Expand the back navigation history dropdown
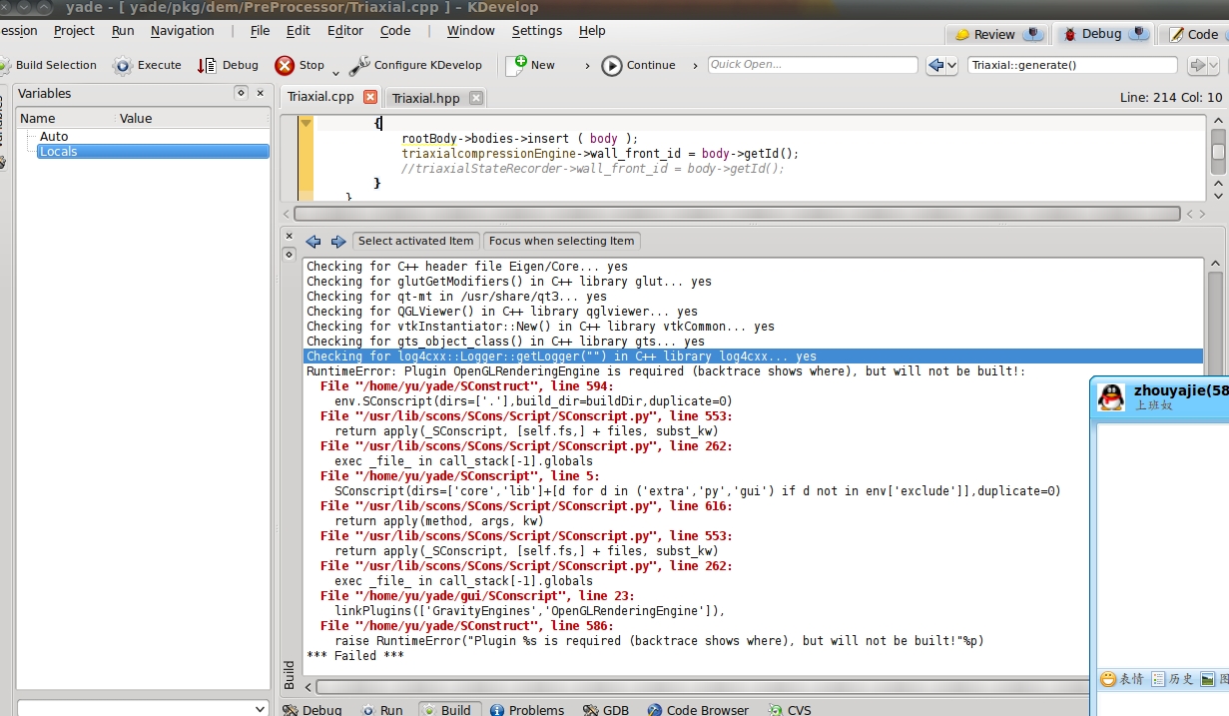 [x=949, y=66]
